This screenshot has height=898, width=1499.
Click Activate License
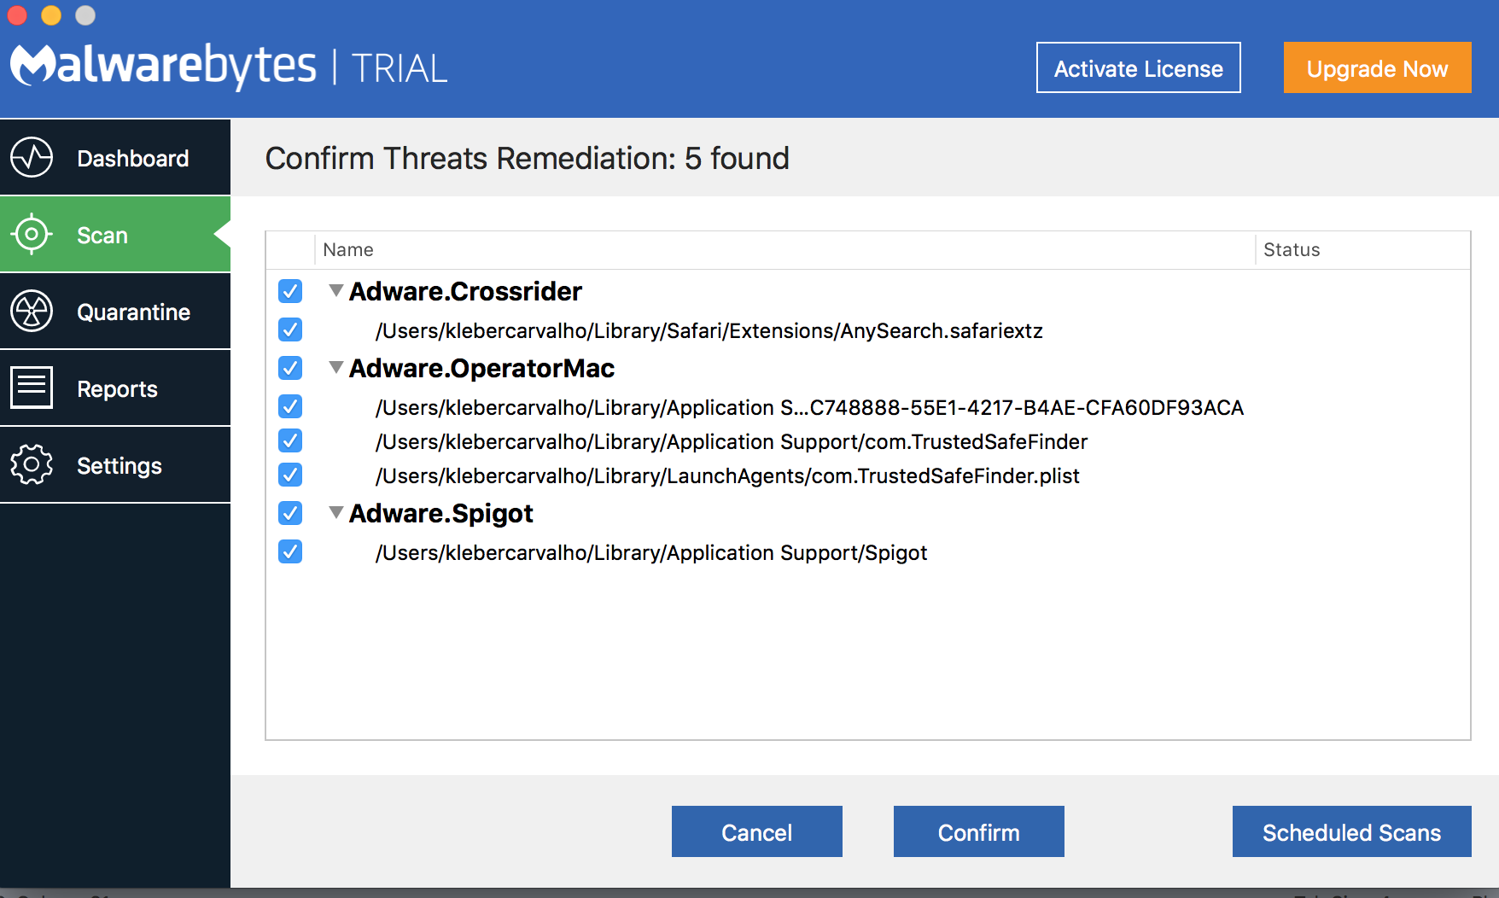[x=1138, y=68]
